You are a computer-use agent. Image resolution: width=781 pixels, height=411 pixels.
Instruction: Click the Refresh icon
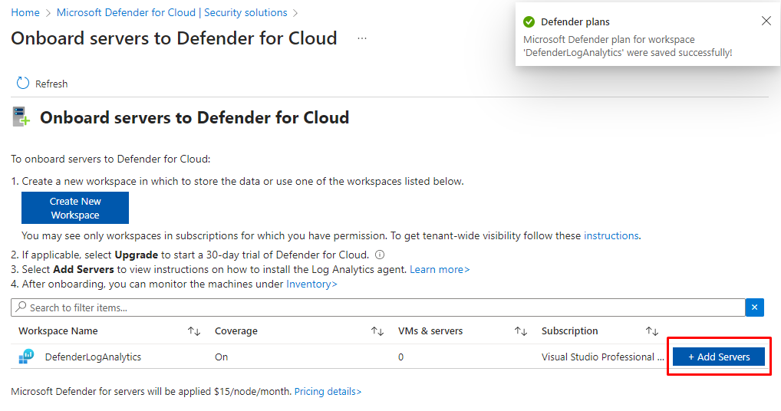[x=23, y=84]
